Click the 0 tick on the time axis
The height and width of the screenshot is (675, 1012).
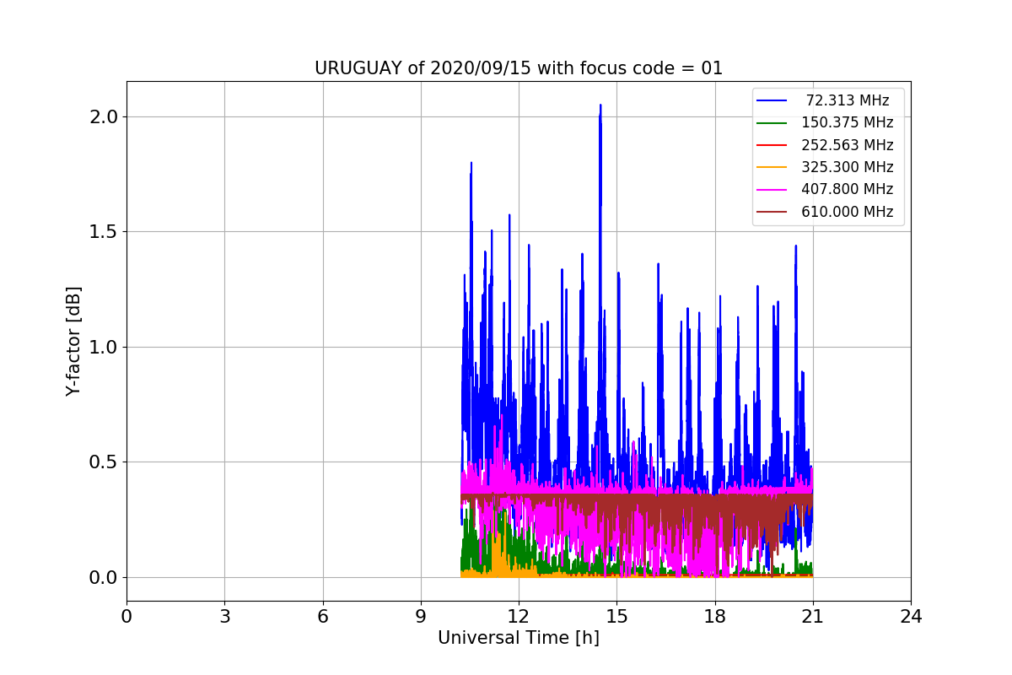[x=126, y=617]
